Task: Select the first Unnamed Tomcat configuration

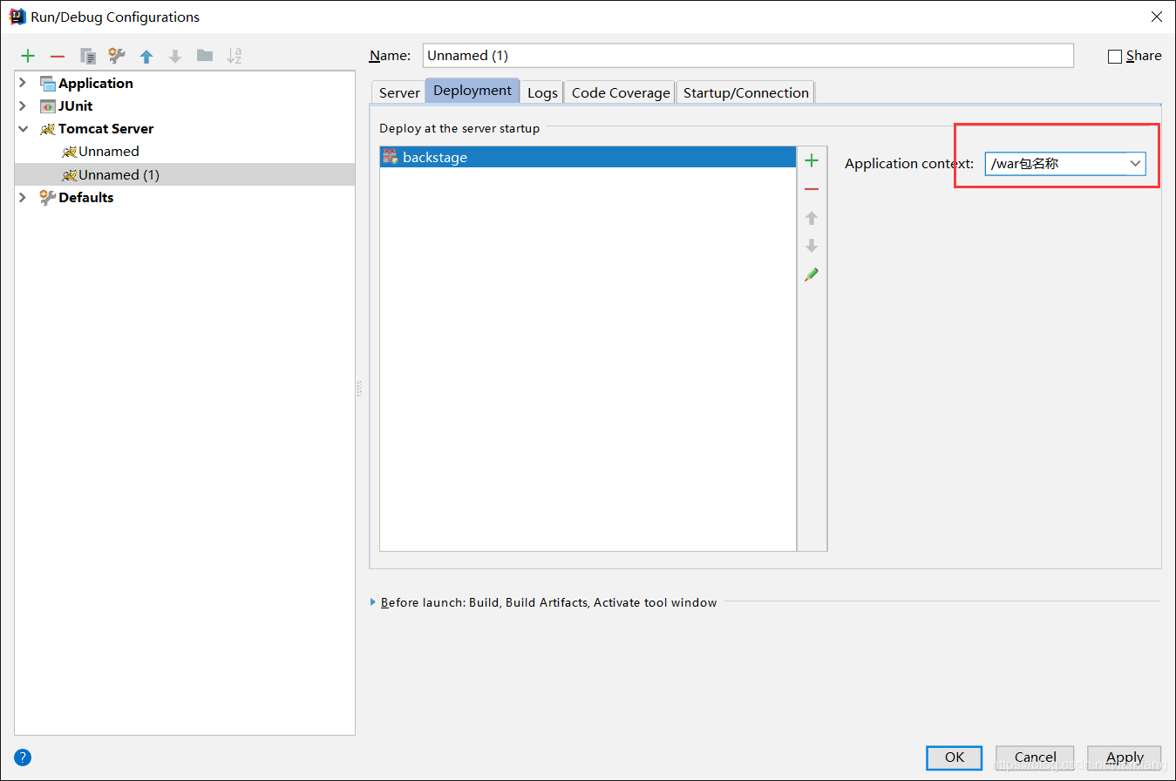Action: tap(108, 152)
